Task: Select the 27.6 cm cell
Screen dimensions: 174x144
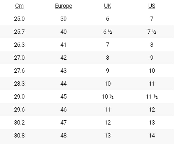Action: tap(19, 71)
